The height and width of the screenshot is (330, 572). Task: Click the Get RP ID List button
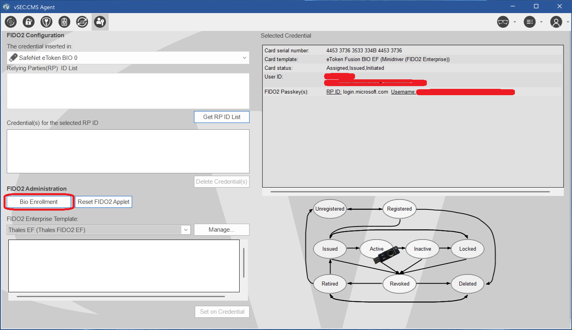[x=222, y=117]
